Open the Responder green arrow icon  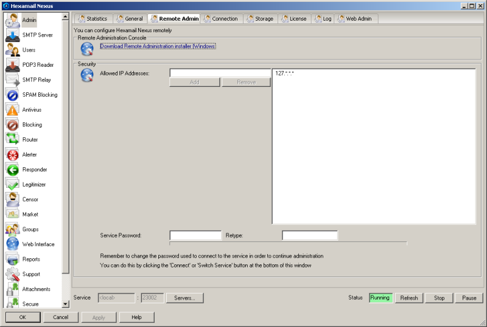click(12, 170)
